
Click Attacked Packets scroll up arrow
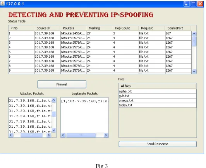point(54,100)
